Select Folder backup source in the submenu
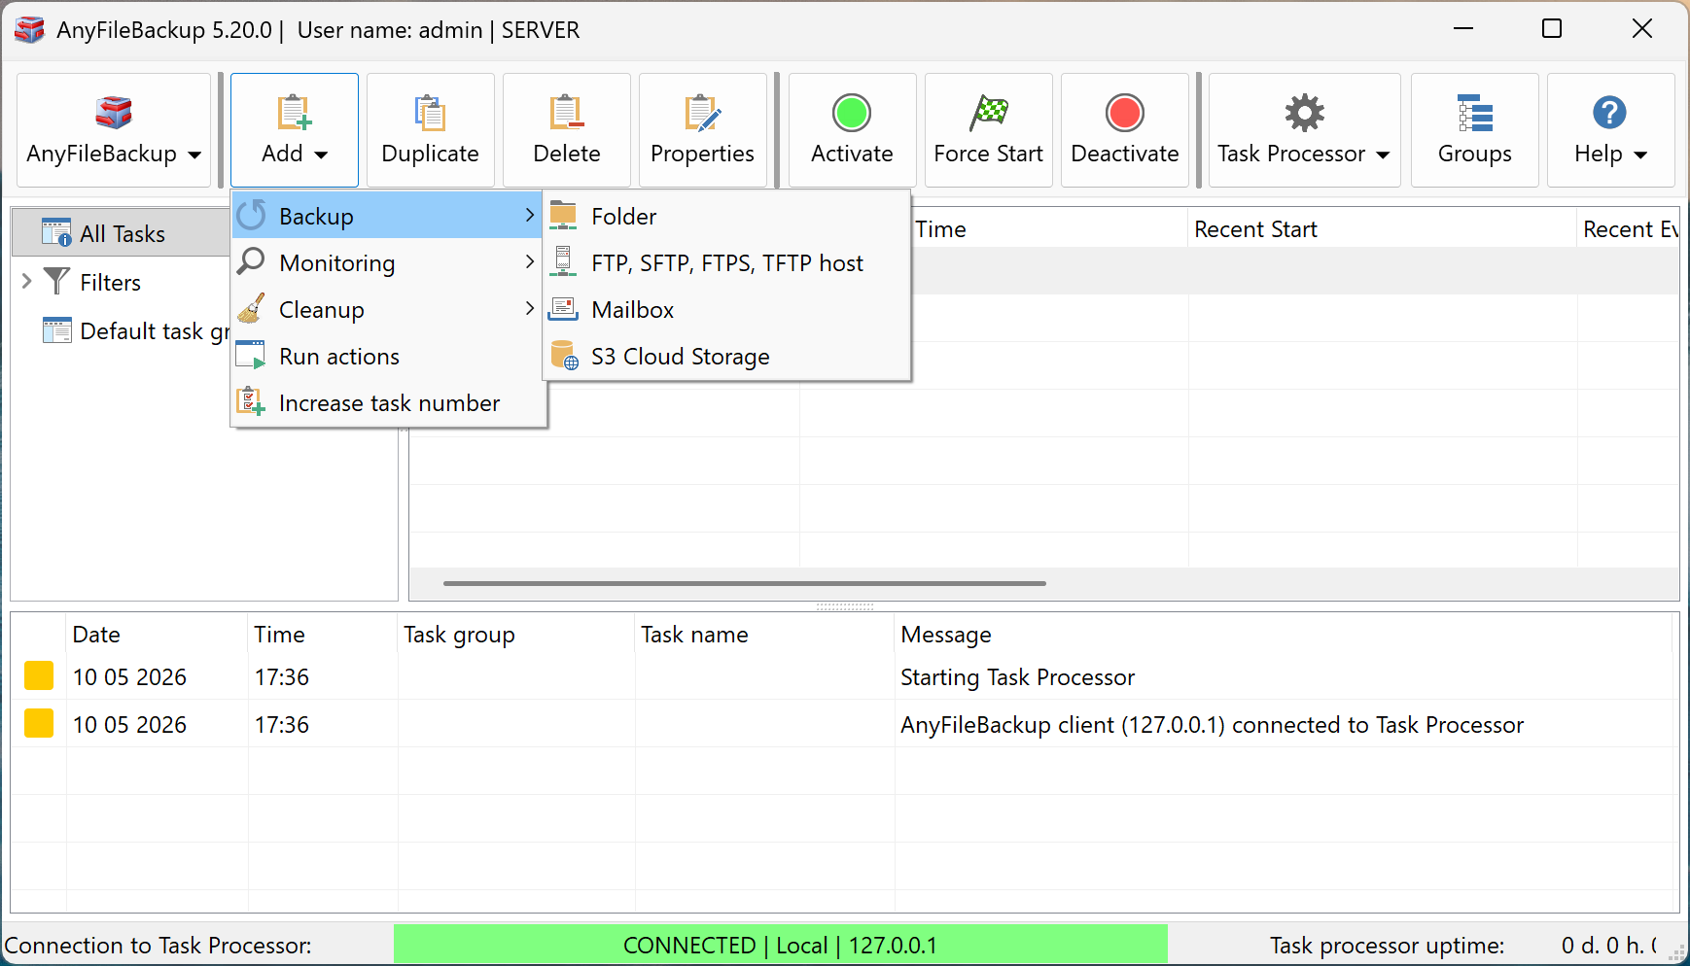The height and width of the screenshot is (966, 1690). pos(726,216)
